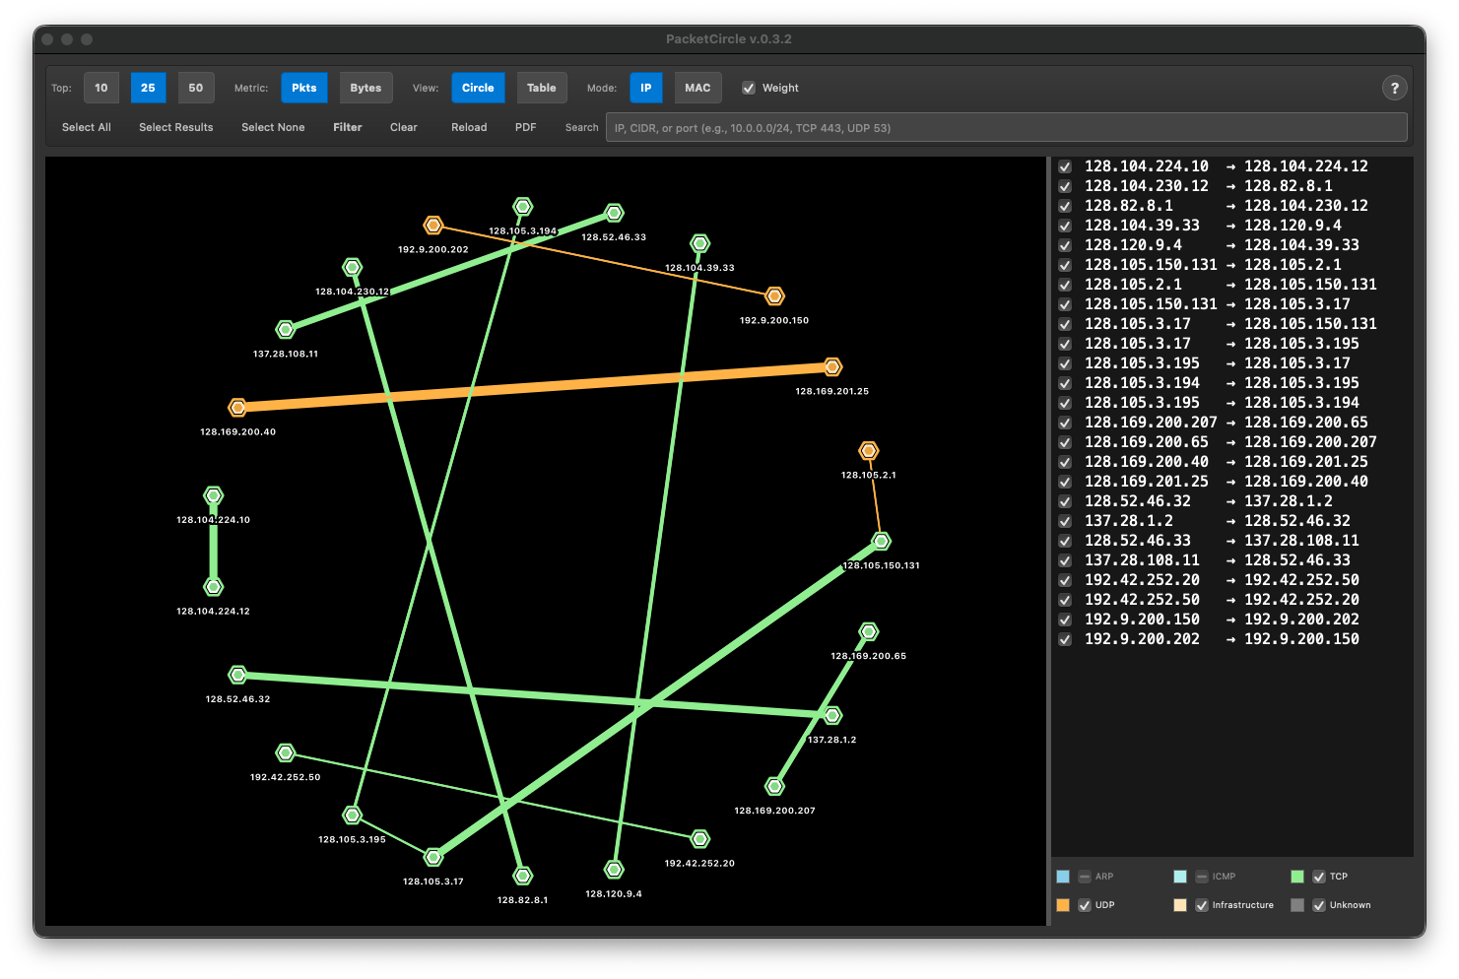
Task: Click the 128.104.224.12 node hexagon
Action: (213, 587)
